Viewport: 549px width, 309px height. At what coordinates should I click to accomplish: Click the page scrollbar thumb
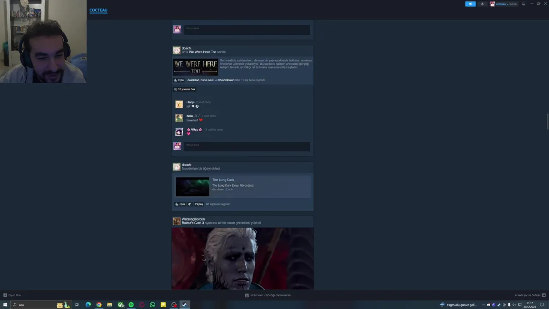[x=547, y=121]
